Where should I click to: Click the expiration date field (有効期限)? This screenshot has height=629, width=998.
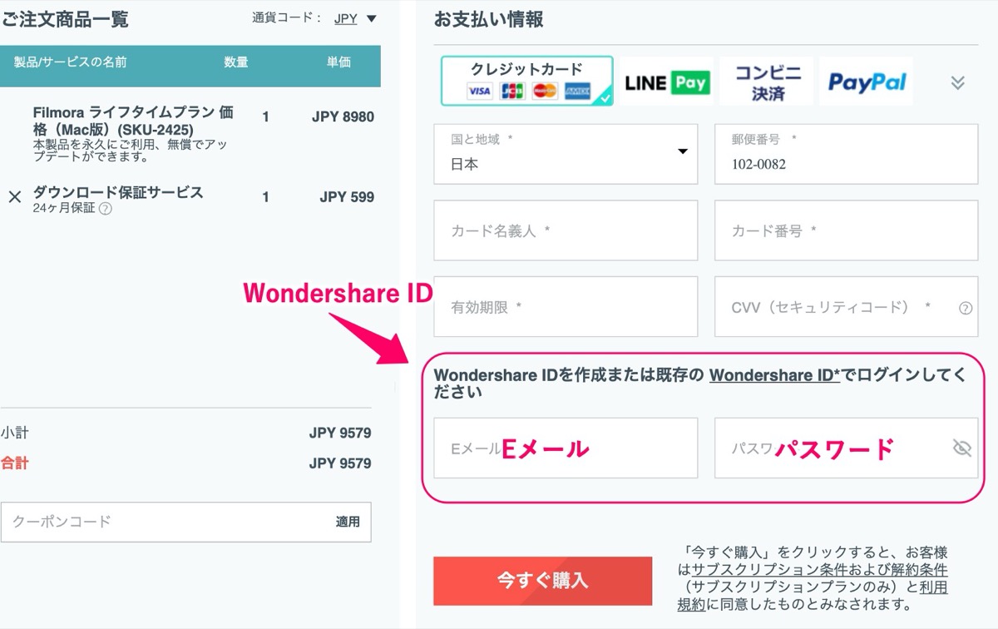coord(566,307)
